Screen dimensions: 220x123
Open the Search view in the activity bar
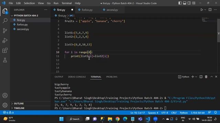click(5, 20)
